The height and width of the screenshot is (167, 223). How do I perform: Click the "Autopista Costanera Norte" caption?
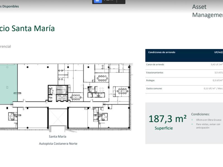point(58,144)
